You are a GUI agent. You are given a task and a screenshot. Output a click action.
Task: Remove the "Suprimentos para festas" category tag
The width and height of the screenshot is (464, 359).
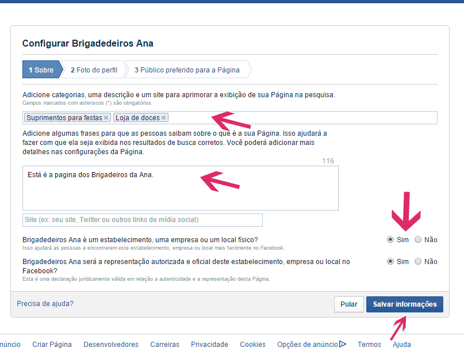click(106, 117)
